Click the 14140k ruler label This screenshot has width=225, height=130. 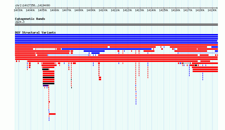pyautogui.click(x=151, y=10)
